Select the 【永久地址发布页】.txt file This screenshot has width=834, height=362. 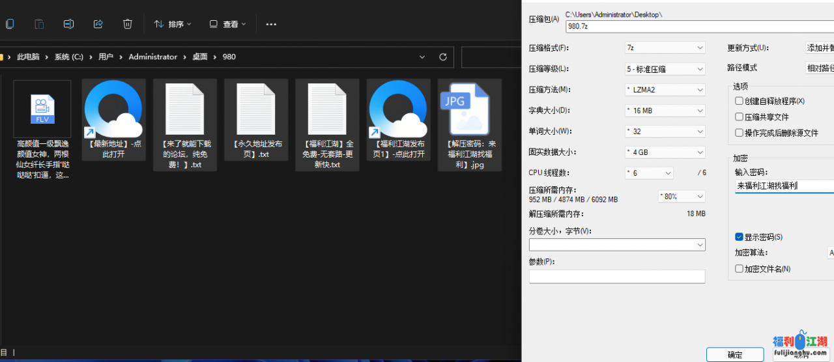click(256, 109)
